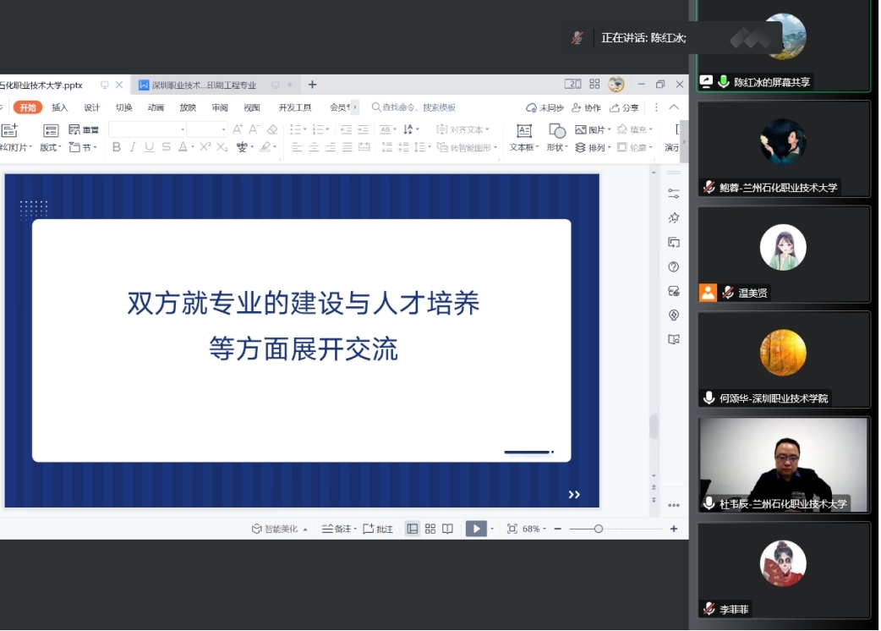Expand the 智能美化 options arrow

tap(305, 529)
